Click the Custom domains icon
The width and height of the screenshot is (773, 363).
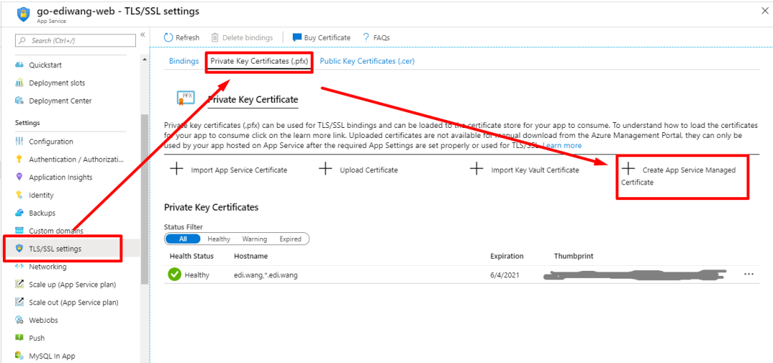coord(19,231)
